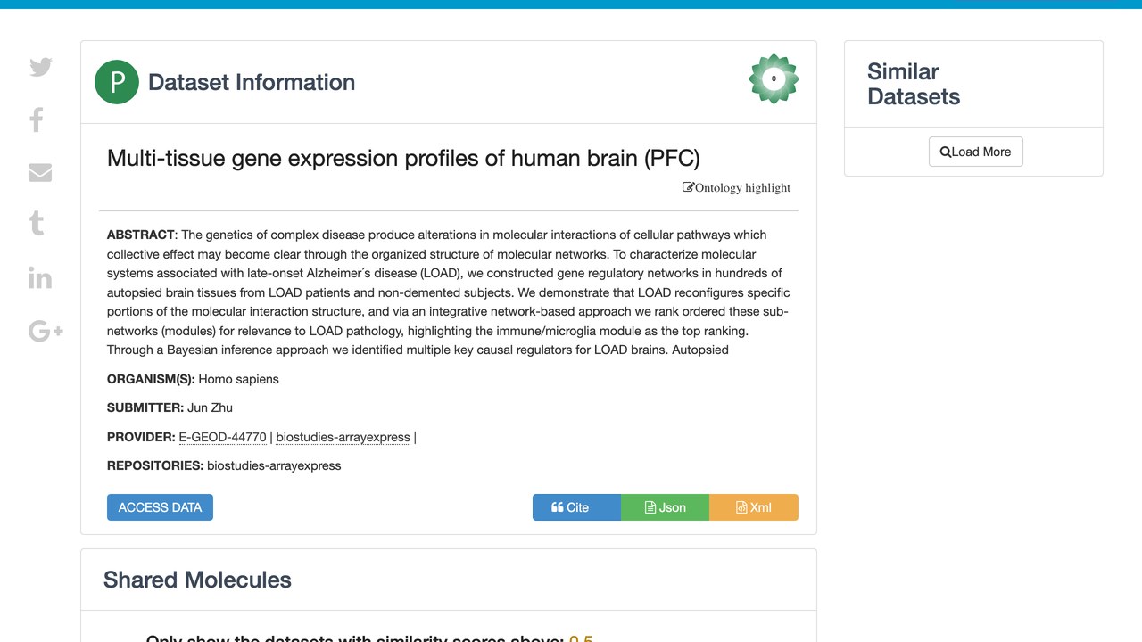Open the E-GEOD-44770 provider link
Viewport: 1142px width, 642px height.
(x=223, y=437)
